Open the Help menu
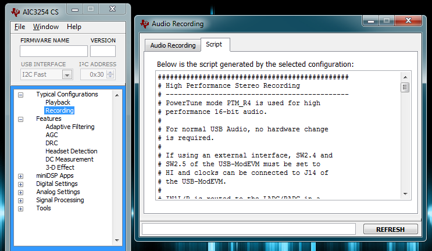Screen dimensions: 432x251 point(74,27)
